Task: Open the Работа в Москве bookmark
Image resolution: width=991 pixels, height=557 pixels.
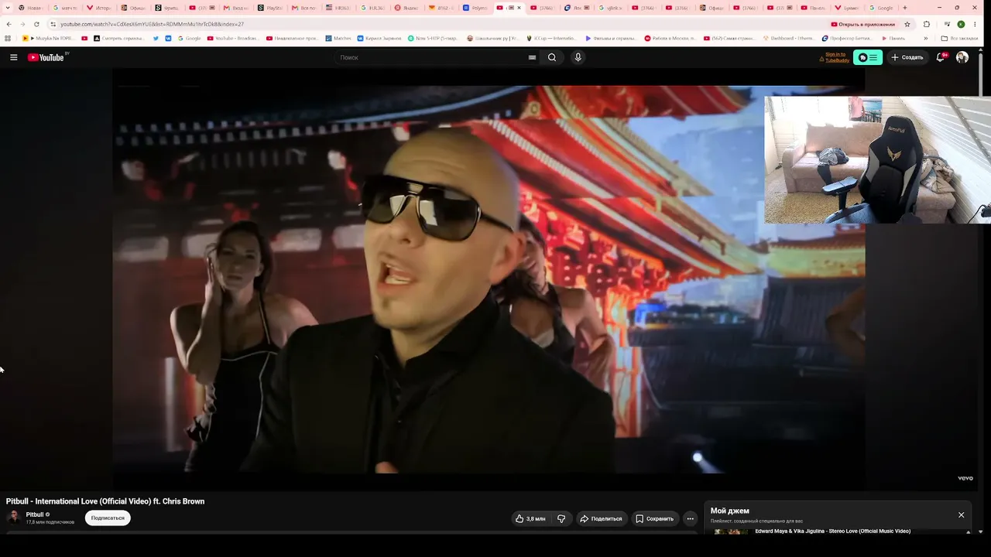Action: (670, 38)
